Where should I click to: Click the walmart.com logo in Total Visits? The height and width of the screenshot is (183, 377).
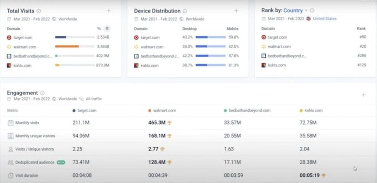coord(9,47)
